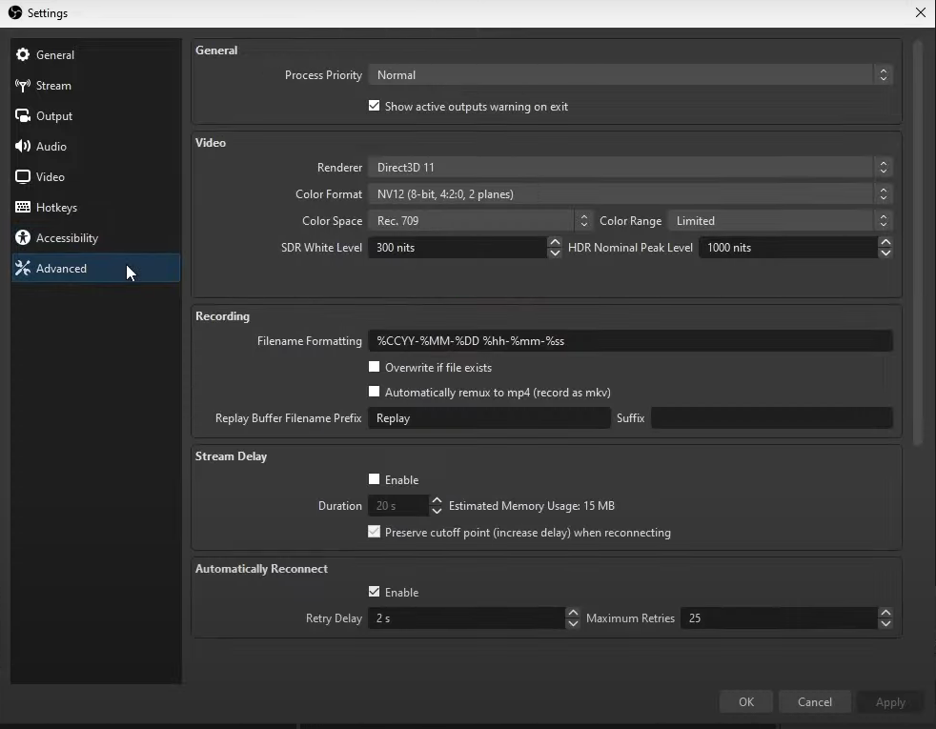The image size is (936, 729).
Task: Enable Overwrite if file exists
Action: click(375, 367)
